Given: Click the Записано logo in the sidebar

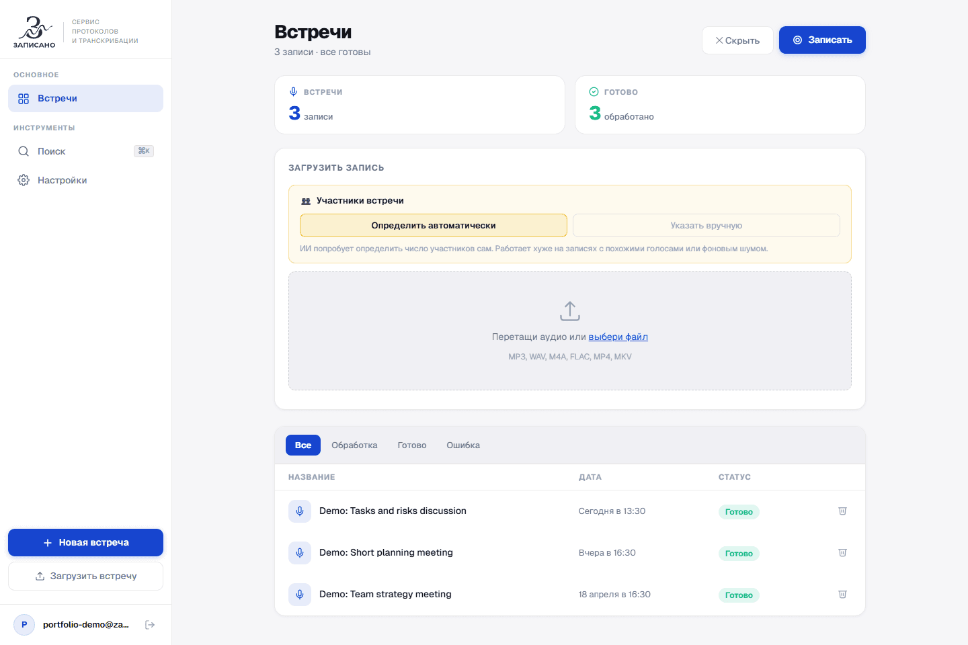Looking at the screenshot, I should pos(34,32).
